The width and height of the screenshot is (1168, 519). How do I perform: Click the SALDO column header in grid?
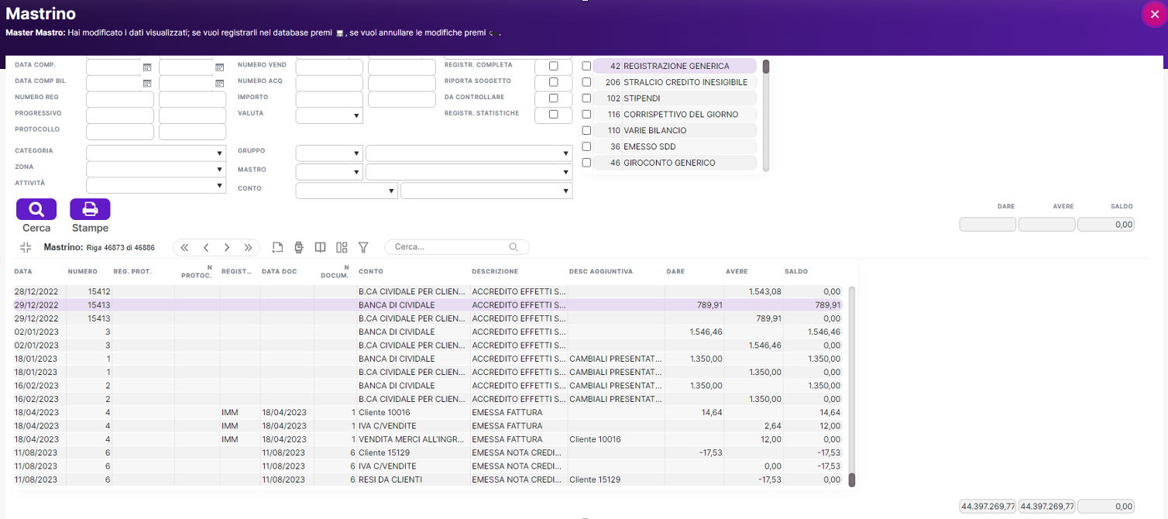coord(796,272)
